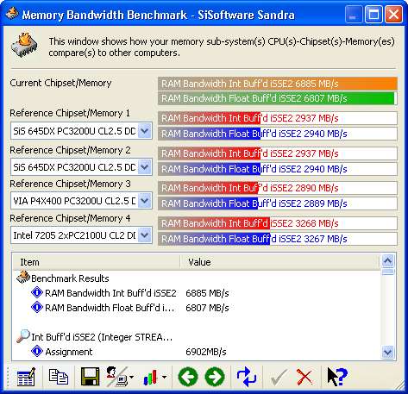Select the Benchmark Results tree entry
The width and height of the screenshot is (408, 394).
pos(70,278)
